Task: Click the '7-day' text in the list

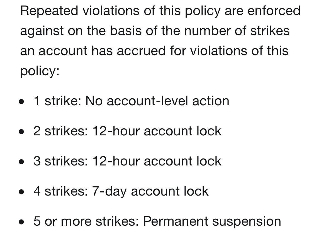Action: pos(109,191)
